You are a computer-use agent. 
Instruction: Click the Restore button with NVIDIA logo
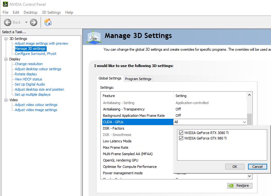tap(240, 185)
